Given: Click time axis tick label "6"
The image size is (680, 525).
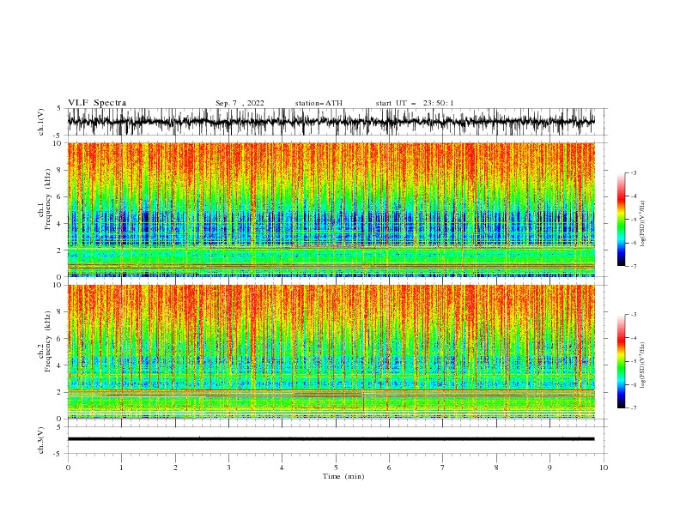Looking at the screenshot, I should (389, 468).
